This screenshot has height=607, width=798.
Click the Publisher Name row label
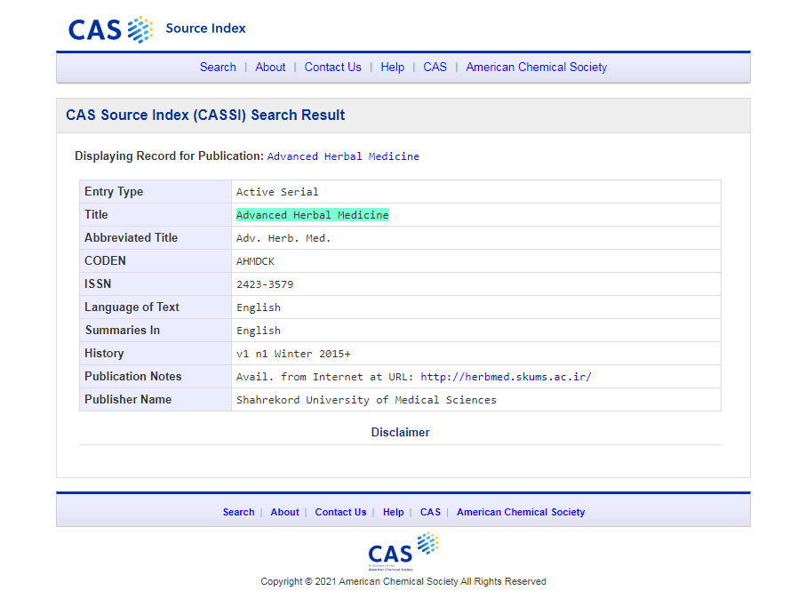coord(128,399)
